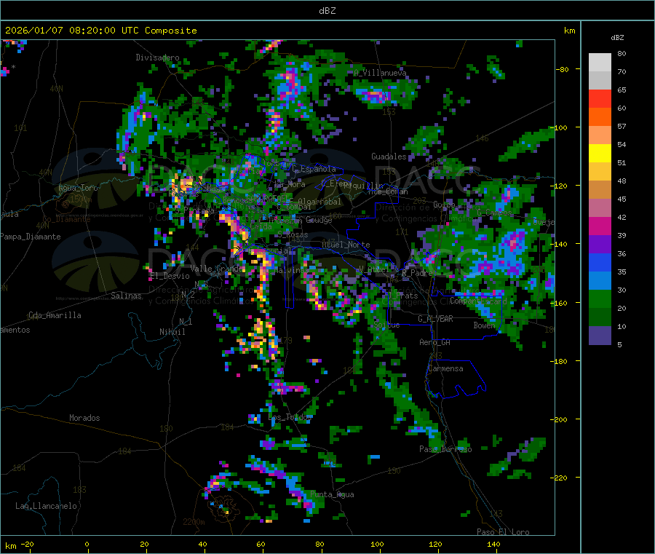655x554 pixels.
Task: Select the Divisadero map label
Action: tap(157, 58)
